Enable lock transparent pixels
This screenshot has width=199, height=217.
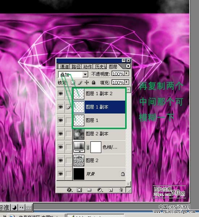point(73,82)
